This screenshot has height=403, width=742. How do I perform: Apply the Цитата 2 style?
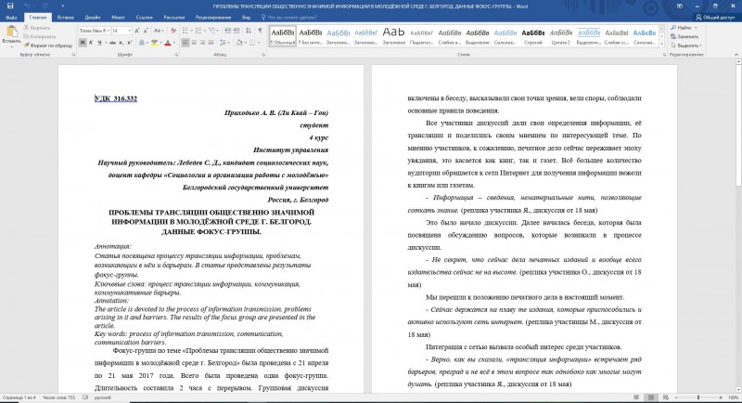tap(561, 36)
